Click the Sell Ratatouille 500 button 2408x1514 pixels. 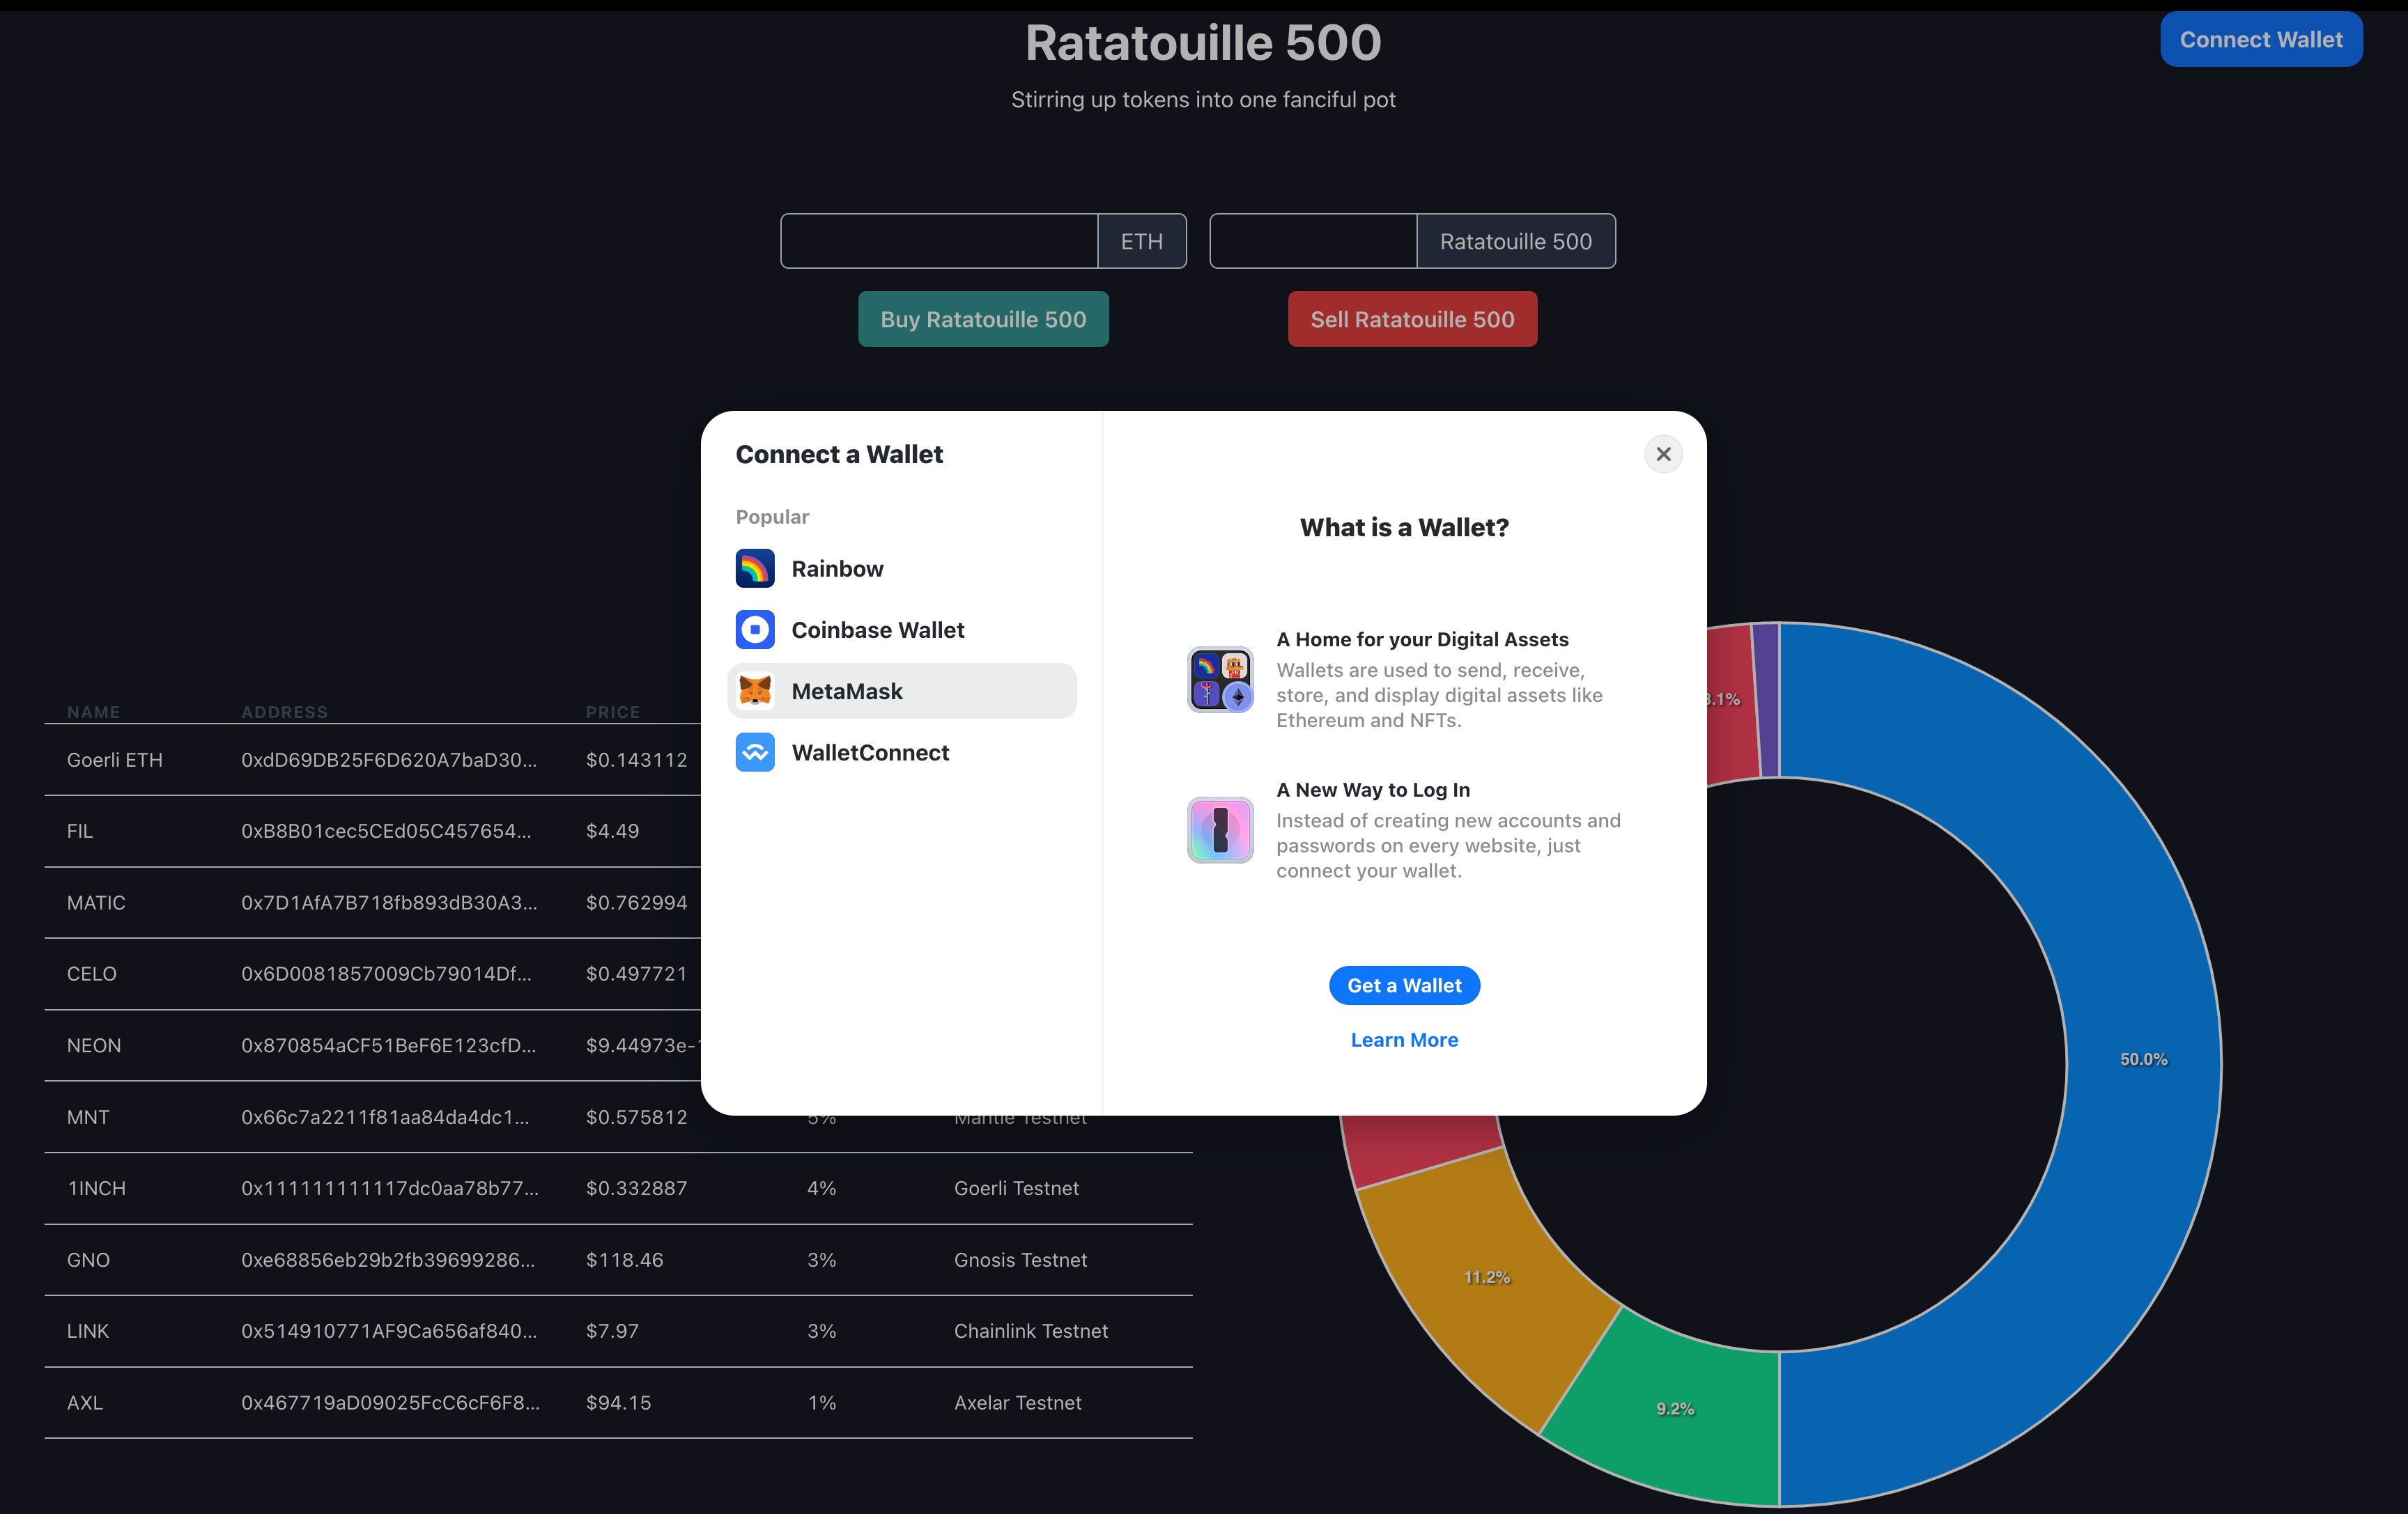coord(1412,319)
